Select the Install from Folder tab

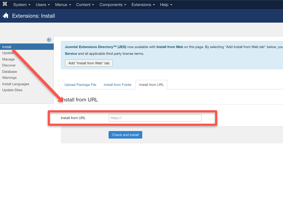click(x=117, y=85)
